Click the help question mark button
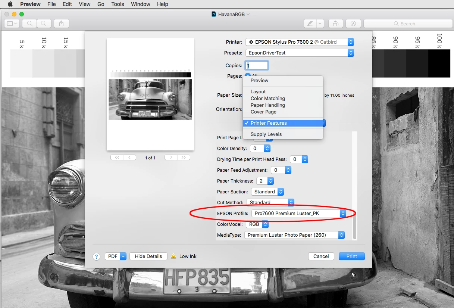Viewport: 454px width, 308px height. 96,256
